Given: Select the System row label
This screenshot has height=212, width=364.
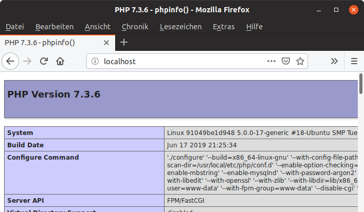Looking at the screenshot, I should [x=20, y=133].
